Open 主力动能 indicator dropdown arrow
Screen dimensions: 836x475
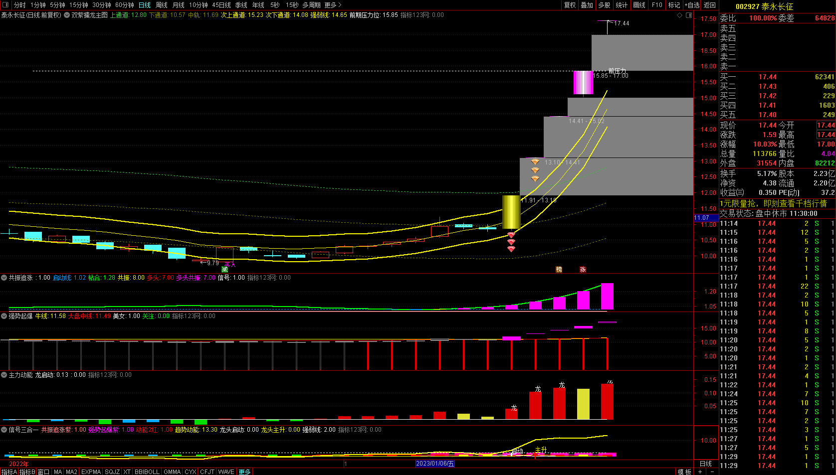[x=4, y=375]
